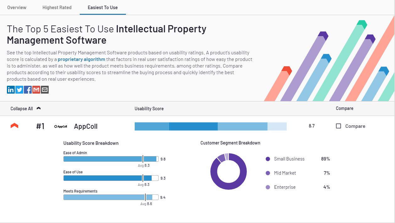Click the Ease of Admin score bar

coord(111,159)
